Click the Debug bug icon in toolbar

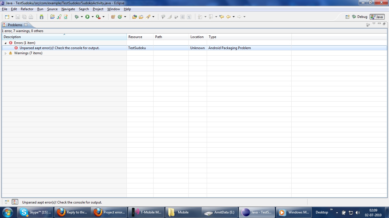(77, 17)
